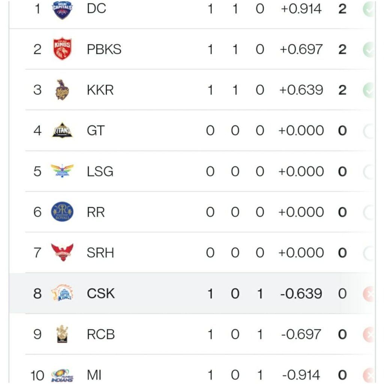Open the MI team name
Screen dimensions: 384x384
coord(94,374)
